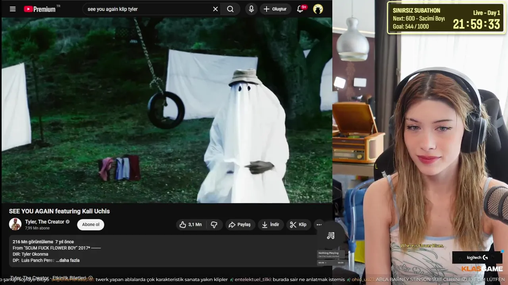Click the search magnifier button
This screenshot has width=508, height=285.
pyautogui.click(x=230, y=9)
